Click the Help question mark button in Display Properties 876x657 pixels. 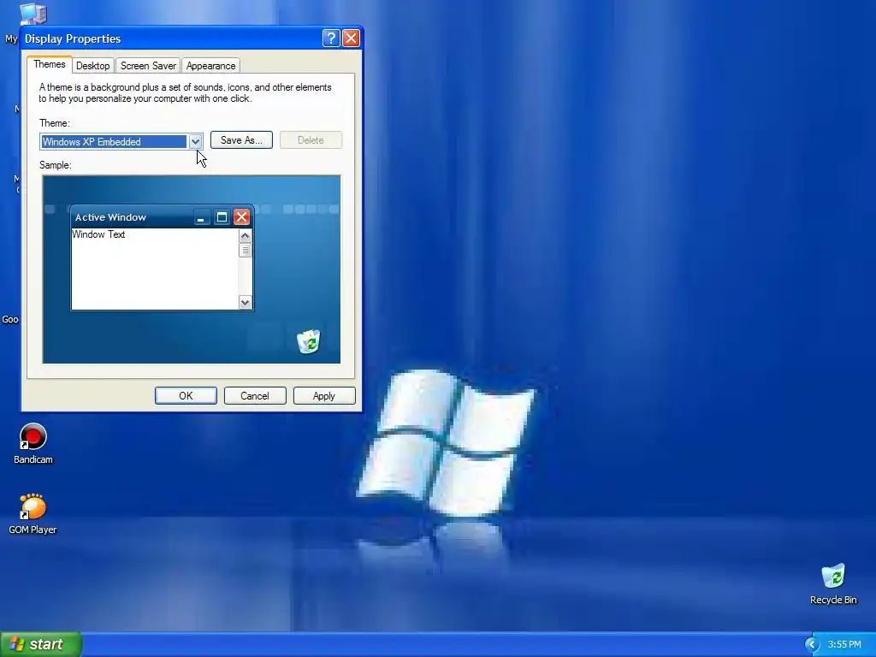[x=331, y=38]
